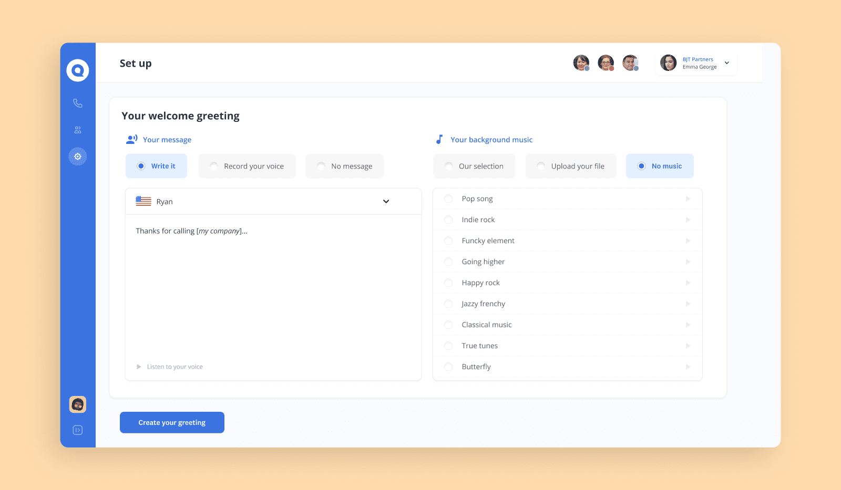Viewport: 841px width, 490px height.
Task: Click Create your greeting button
Action: (172, 422)
